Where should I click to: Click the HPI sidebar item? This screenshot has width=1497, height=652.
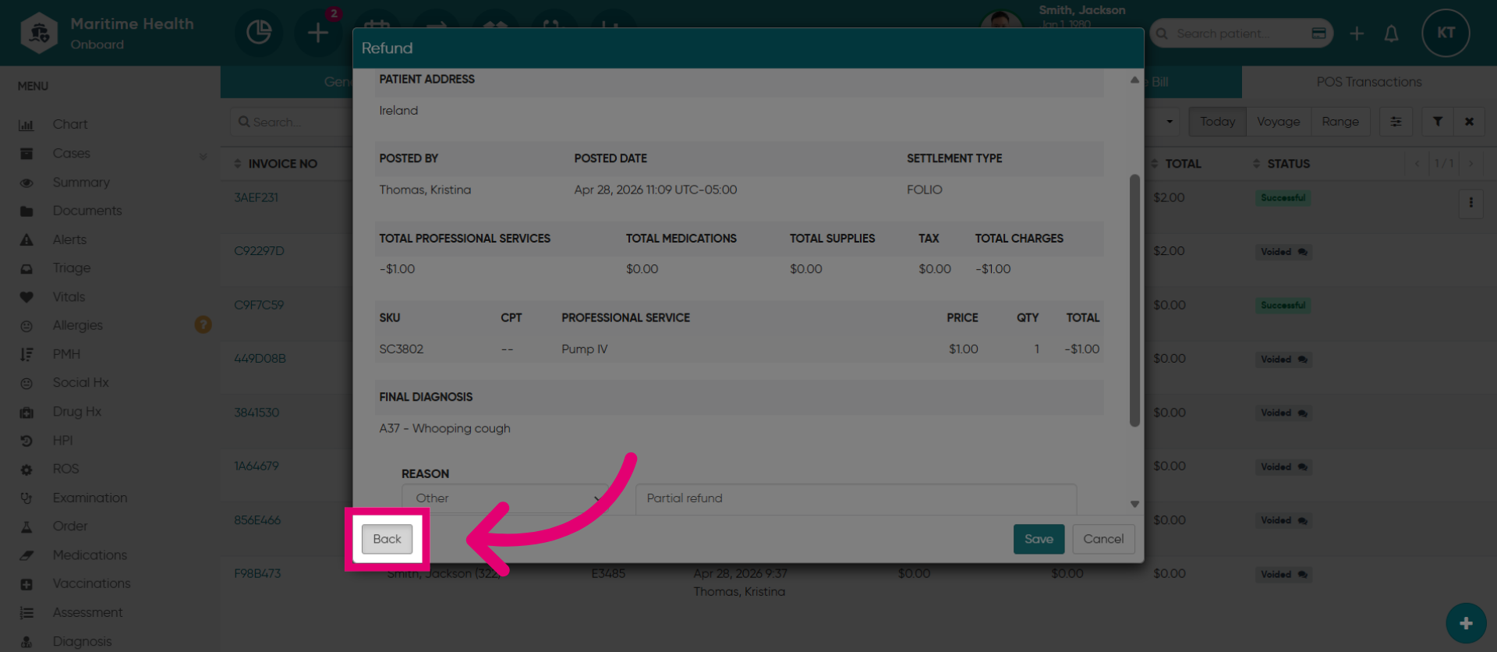[x=62, y=441]
